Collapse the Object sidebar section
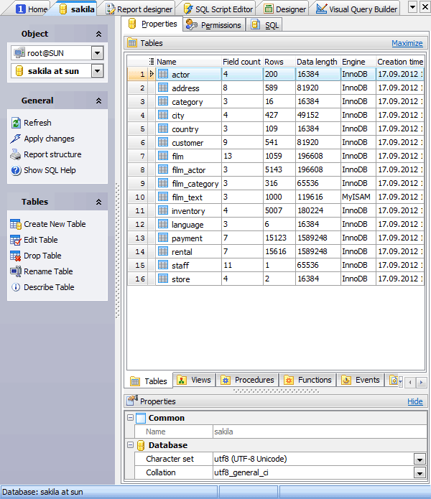The width and height of the screenshot is (431, 499). (98, 34)
